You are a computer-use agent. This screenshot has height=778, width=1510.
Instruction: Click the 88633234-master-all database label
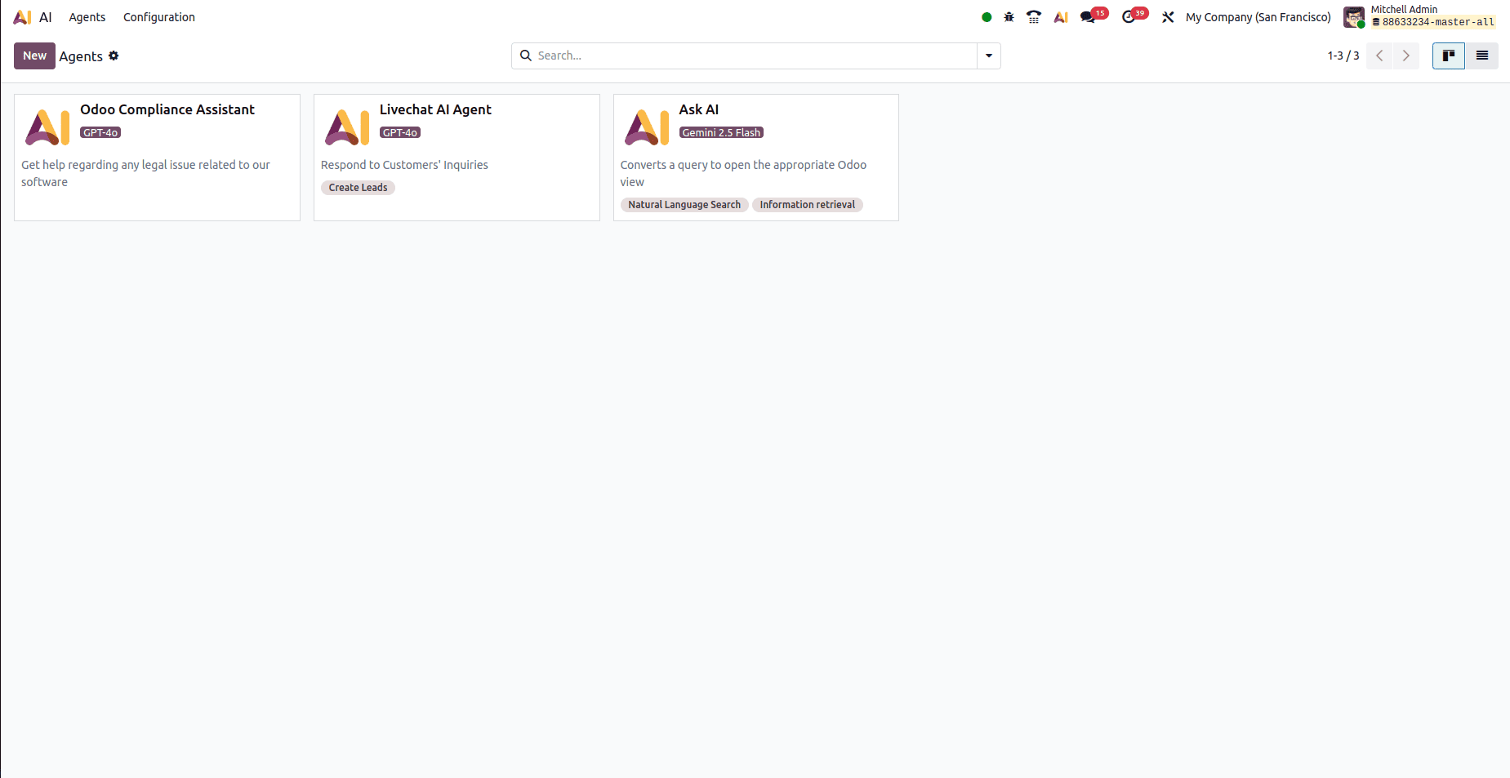click(x=1433, y=22)
